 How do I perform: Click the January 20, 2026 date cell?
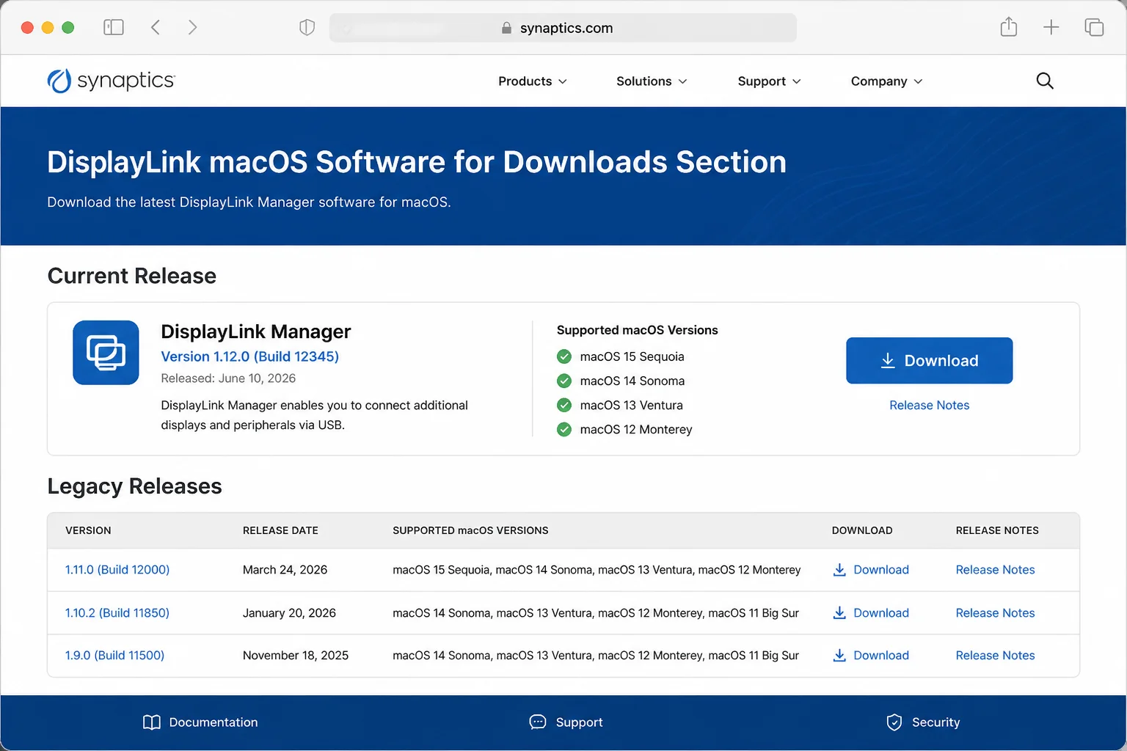pyautogui.click(x=289, y=613)
